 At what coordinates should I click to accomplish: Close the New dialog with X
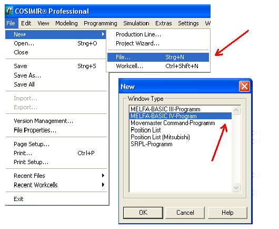click(x=244, y=87)
